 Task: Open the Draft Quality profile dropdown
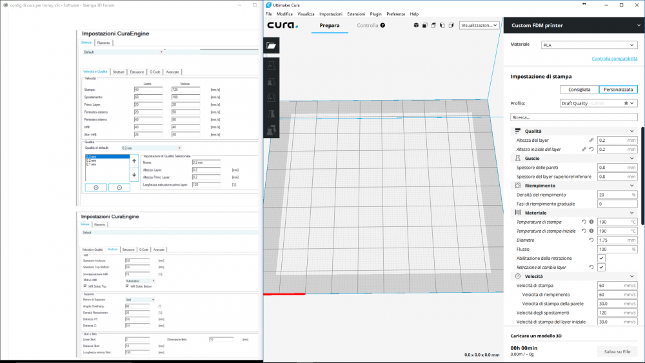[598, 103]
